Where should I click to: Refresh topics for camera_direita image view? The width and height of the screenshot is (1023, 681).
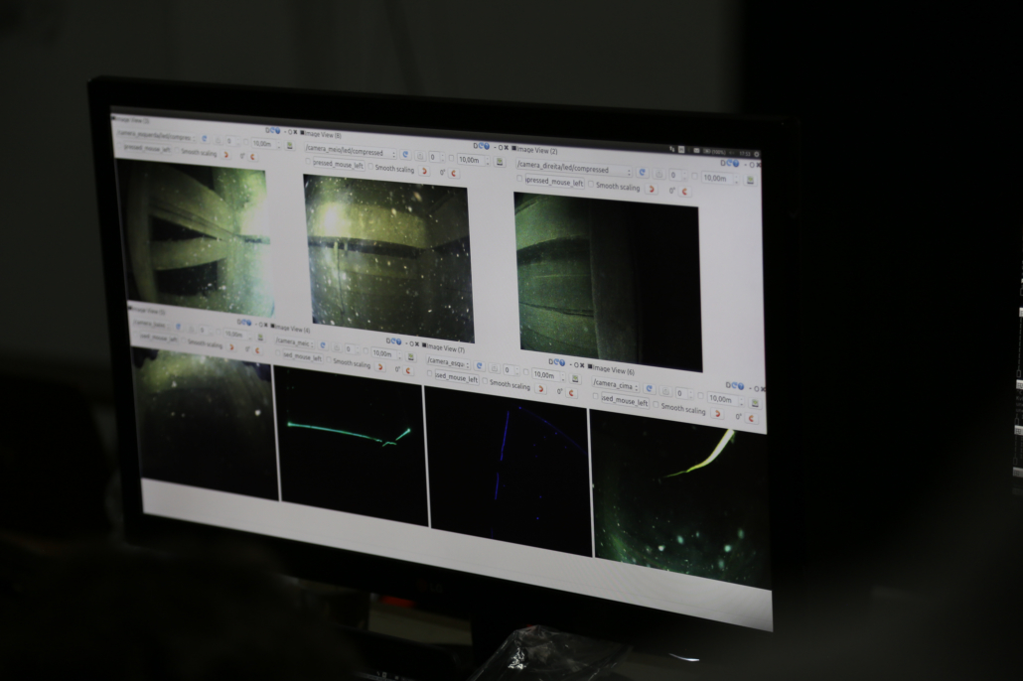642,172
